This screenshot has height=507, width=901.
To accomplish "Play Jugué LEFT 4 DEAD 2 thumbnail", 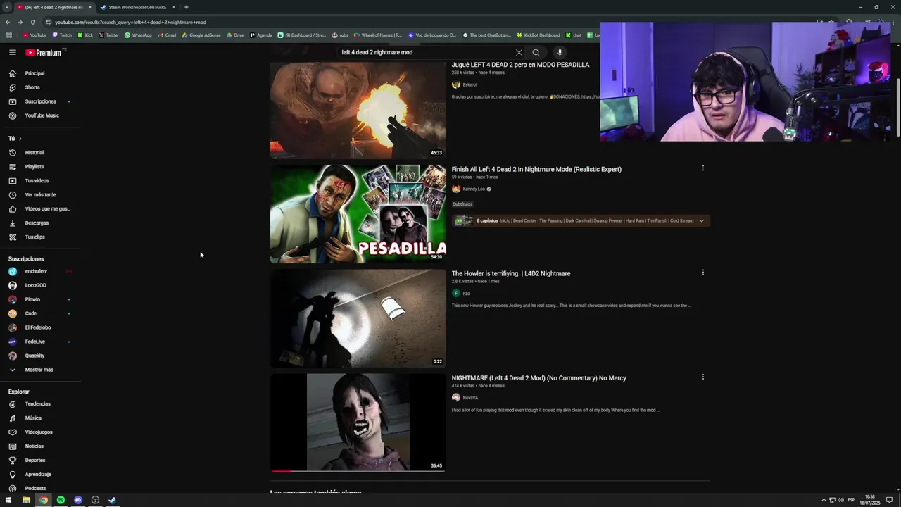I will point(358,110).
